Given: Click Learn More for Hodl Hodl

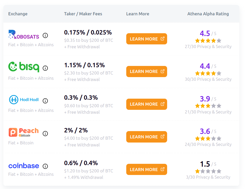Looking at the screenshot, I should 147,104.
